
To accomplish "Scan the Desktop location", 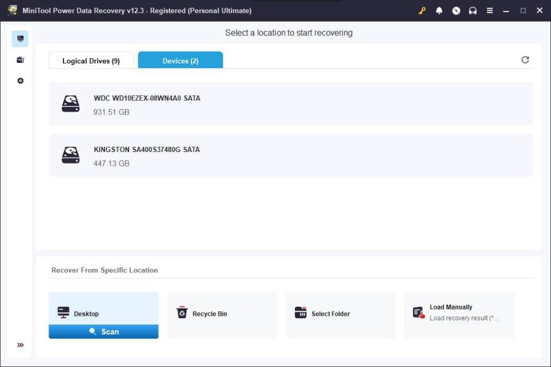I will click(x=104, y=332).
